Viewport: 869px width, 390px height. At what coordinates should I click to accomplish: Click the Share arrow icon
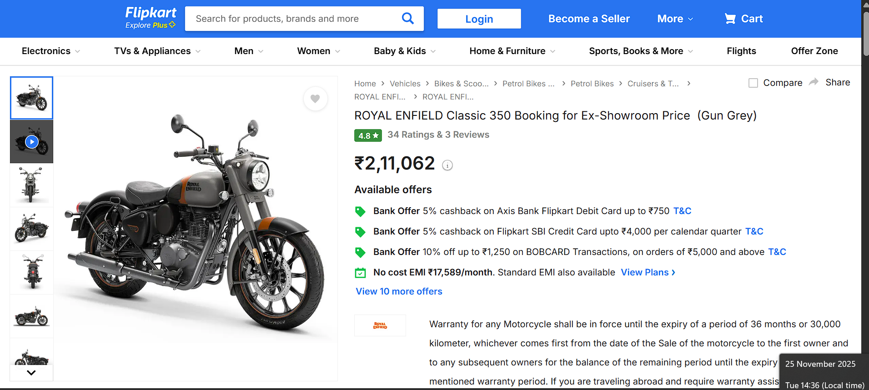(x=814, y=82)
